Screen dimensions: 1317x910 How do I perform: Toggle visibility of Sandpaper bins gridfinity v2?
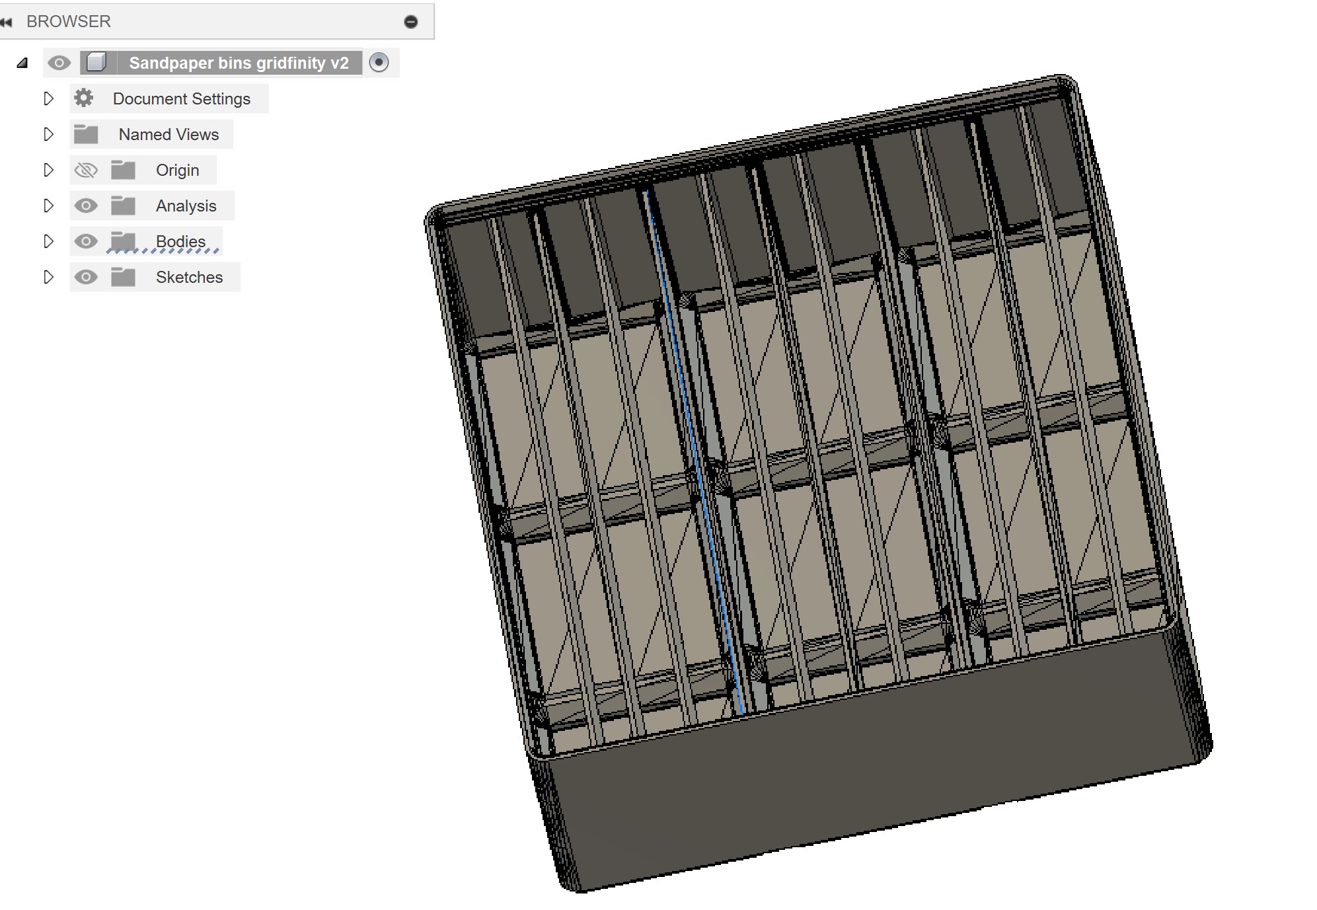coord(59,63)
